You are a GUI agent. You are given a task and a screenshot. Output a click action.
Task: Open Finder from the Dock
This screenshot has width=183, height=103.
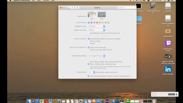click(29, 101)
